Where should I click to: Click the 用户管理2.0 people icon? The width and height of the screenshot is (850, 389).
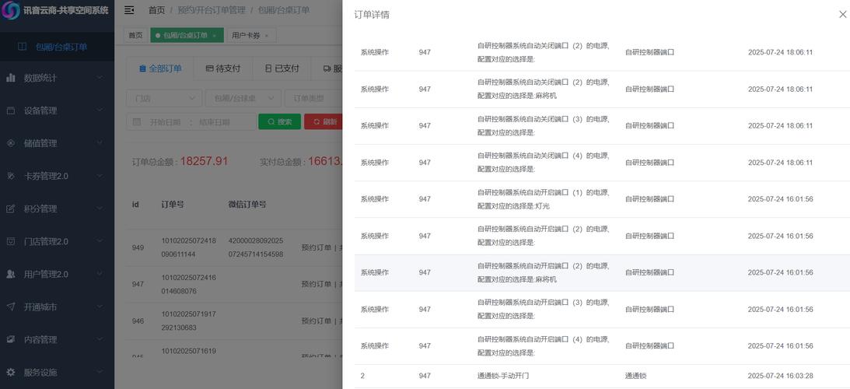pos(11,274)
